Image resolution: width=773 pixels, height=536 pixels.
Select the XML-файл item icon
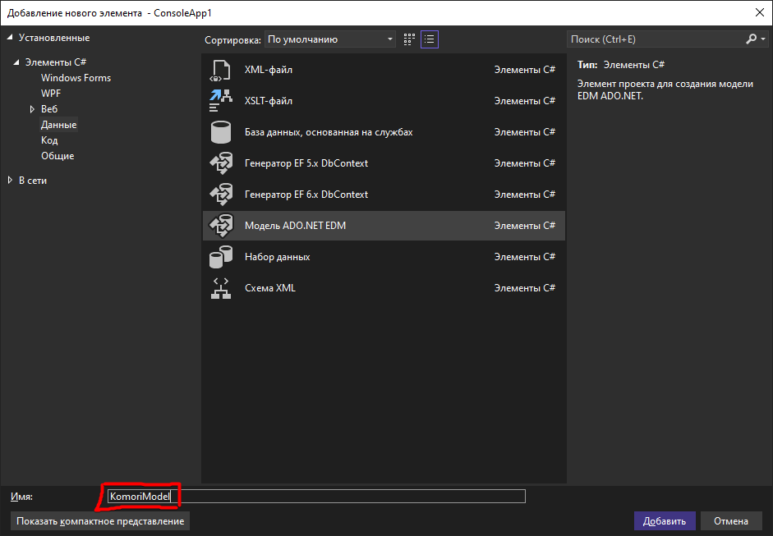[221, 71]
